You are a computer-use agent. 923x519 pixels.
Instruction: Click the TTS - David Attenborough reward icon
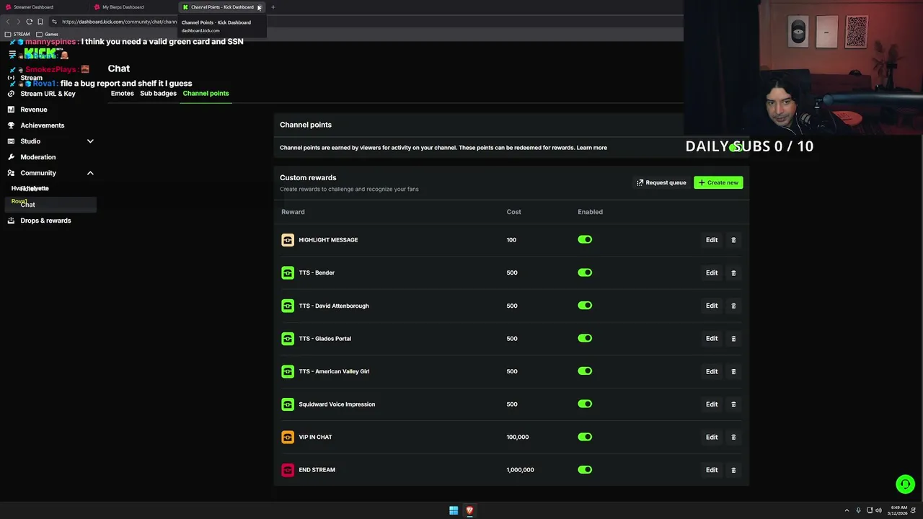coord(288,306)
